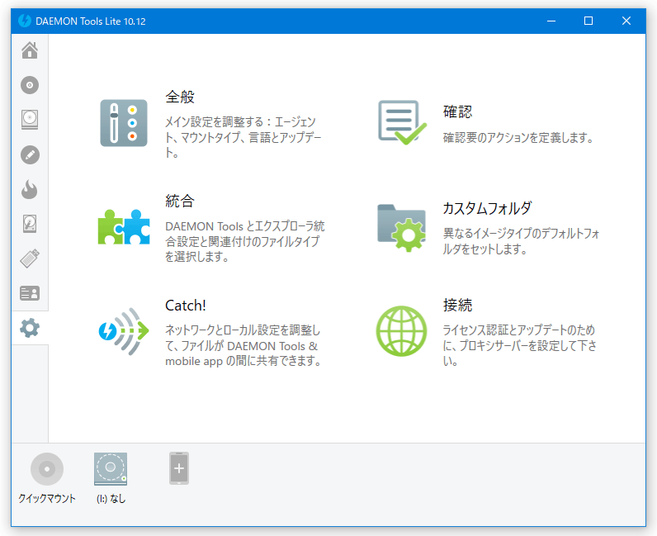Add a mobile device with plus icon
657x536 pixels.
tap(179, 468)
